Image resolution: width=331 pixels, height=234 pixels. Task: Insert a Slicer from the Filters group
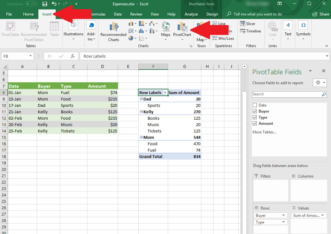point(247,24)
